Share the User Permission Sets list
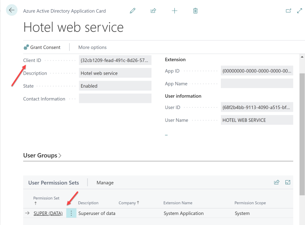This screenshot has width=305, height=225. coord(276,182)
